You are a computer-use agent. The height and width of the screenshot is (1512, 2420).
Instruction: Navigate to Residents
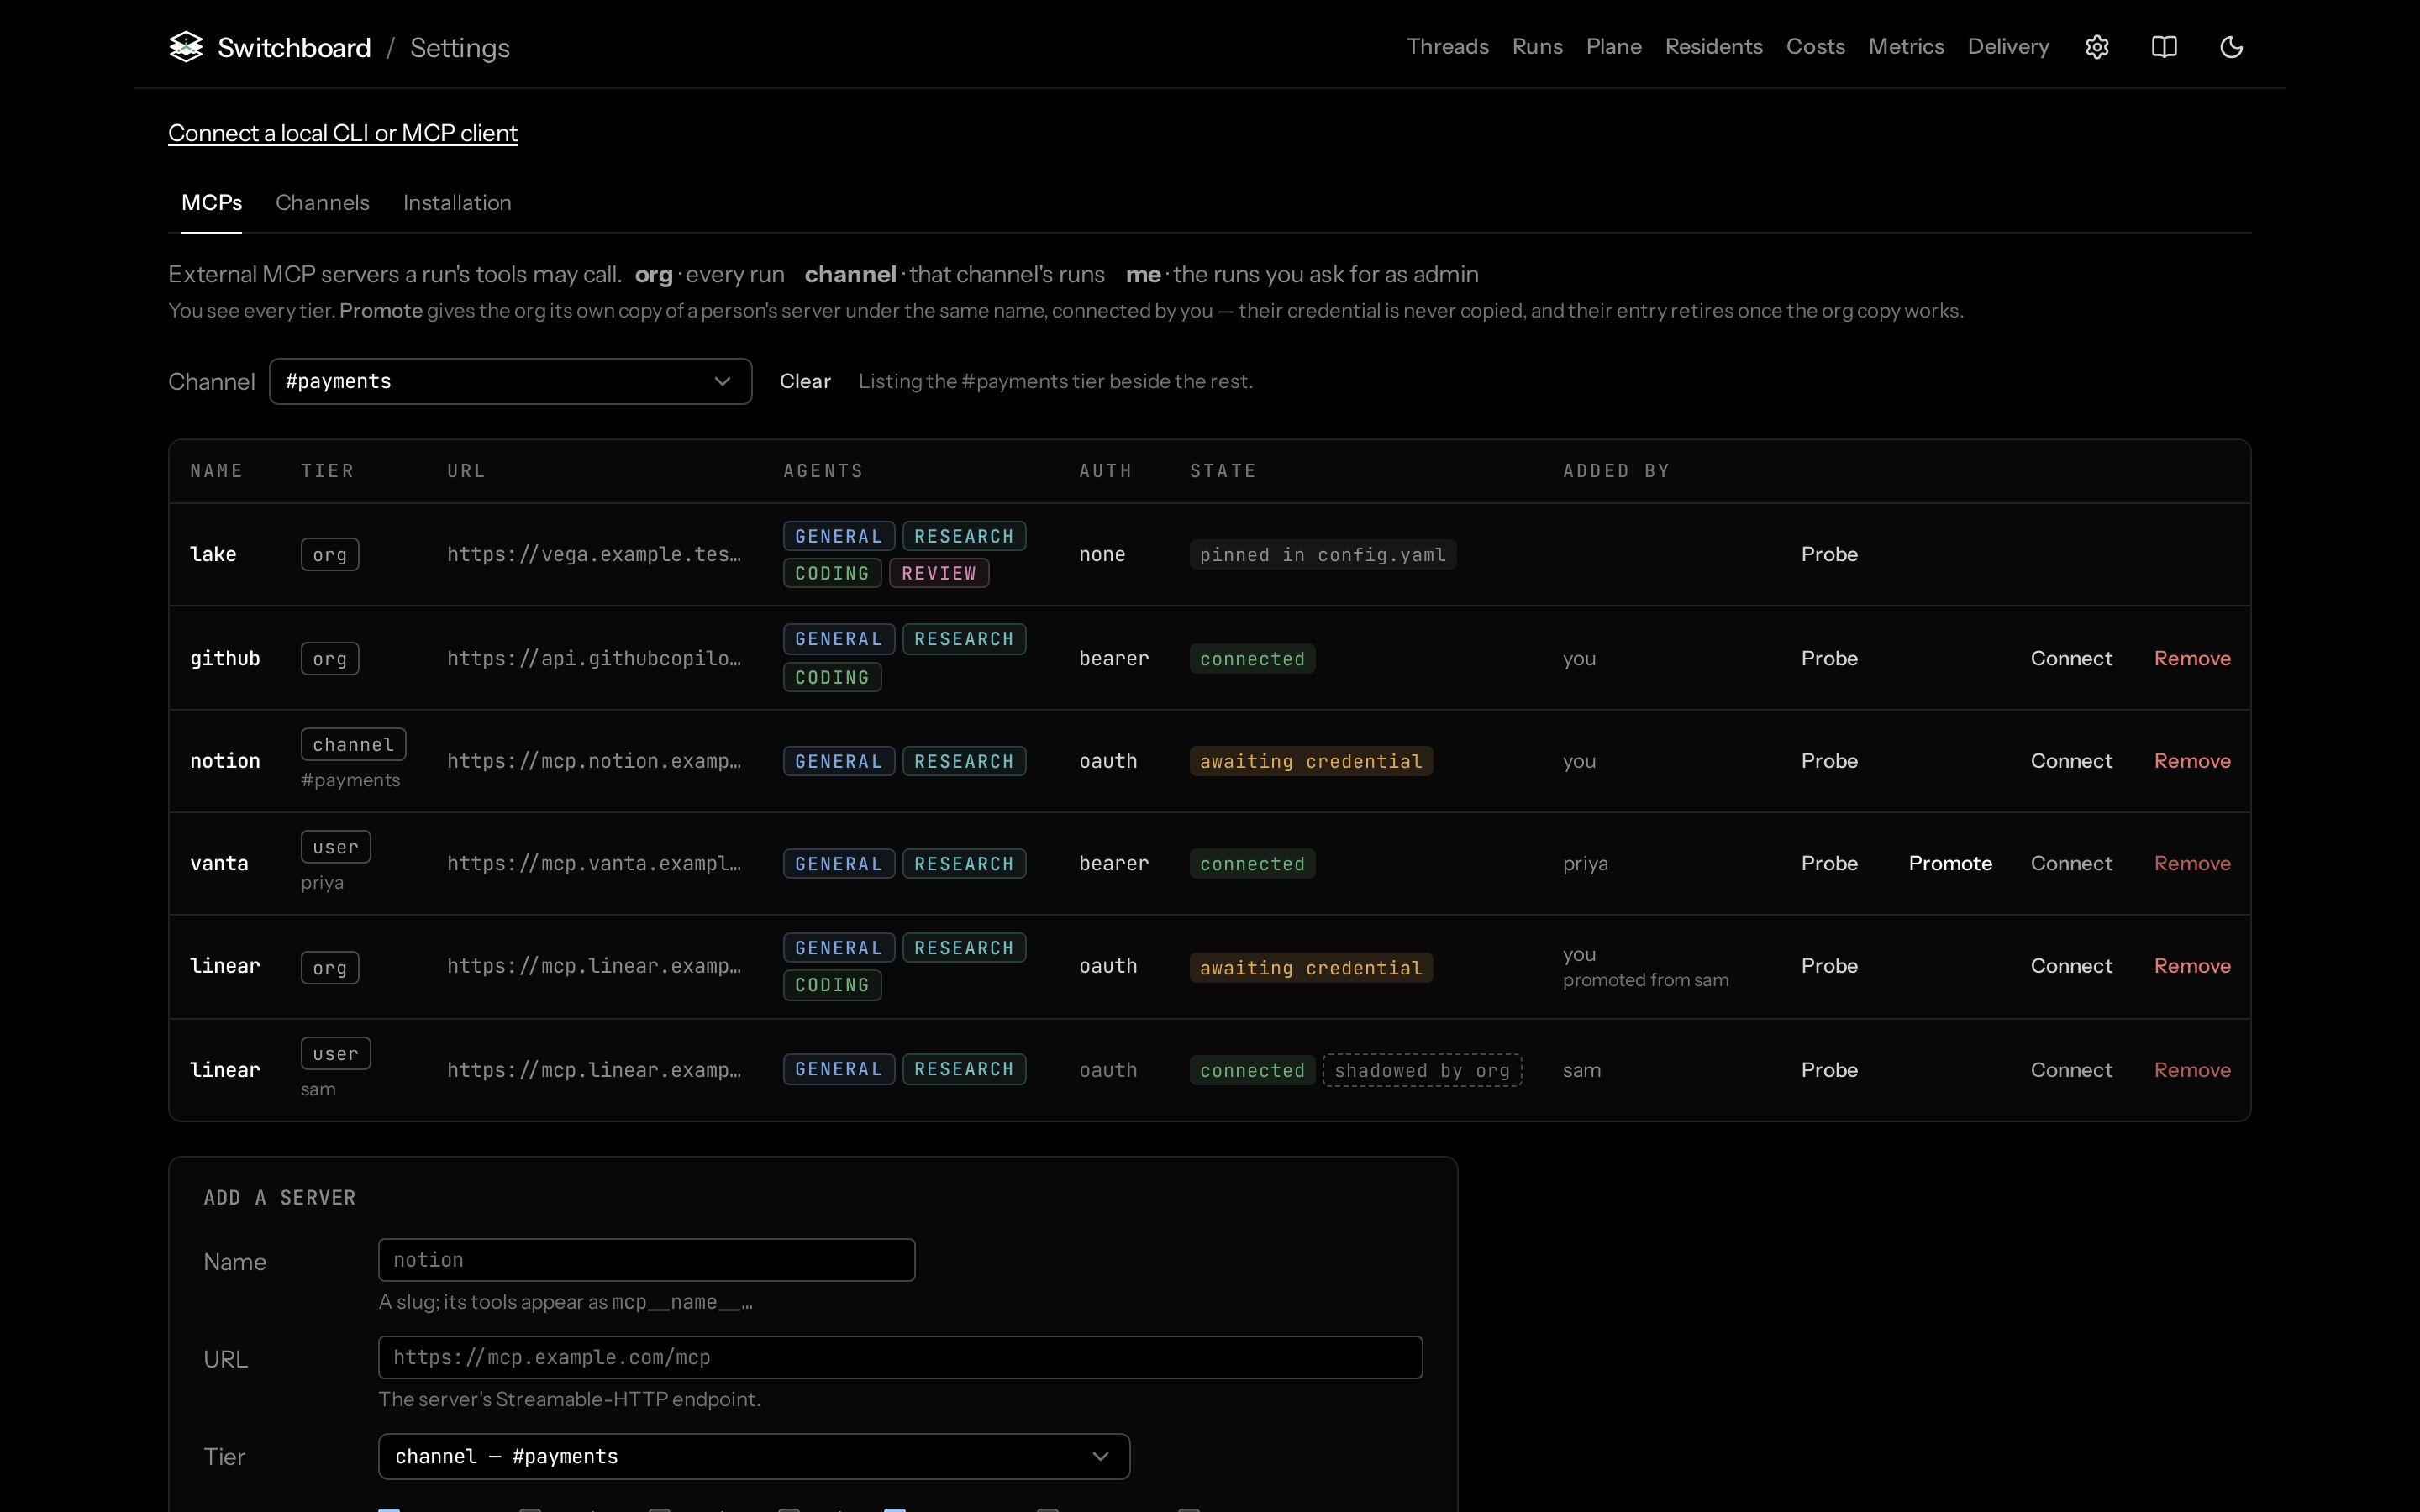(x=1713, y=47)
